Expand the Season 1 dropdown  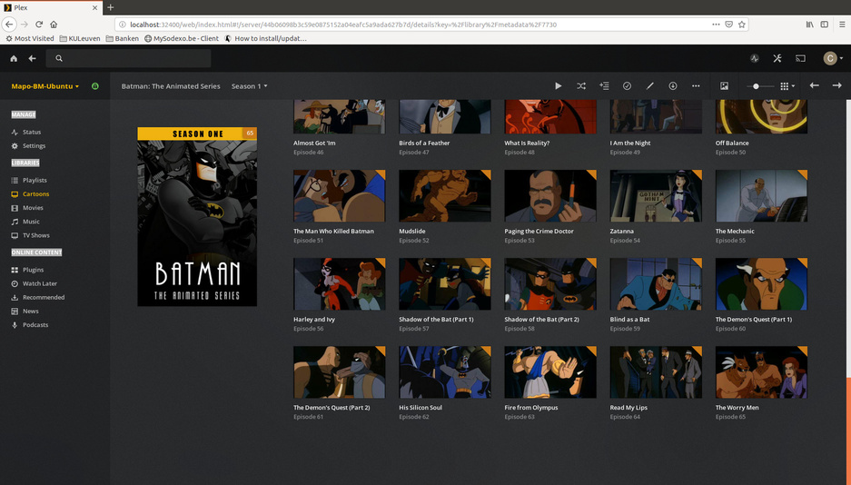249,86
